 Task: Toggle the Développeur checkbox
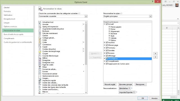107,59
